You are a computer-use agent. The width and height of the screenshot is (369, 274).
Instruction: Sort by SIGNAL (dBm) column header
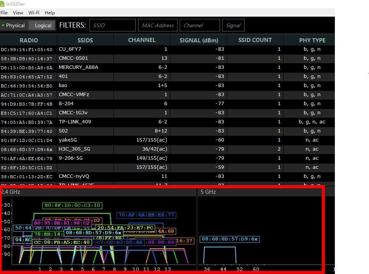click(199, 40)
